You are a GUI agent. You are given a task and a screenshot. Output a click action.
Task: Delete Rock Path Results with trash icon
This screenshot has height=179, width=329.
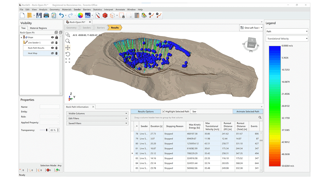click(57, 48)
